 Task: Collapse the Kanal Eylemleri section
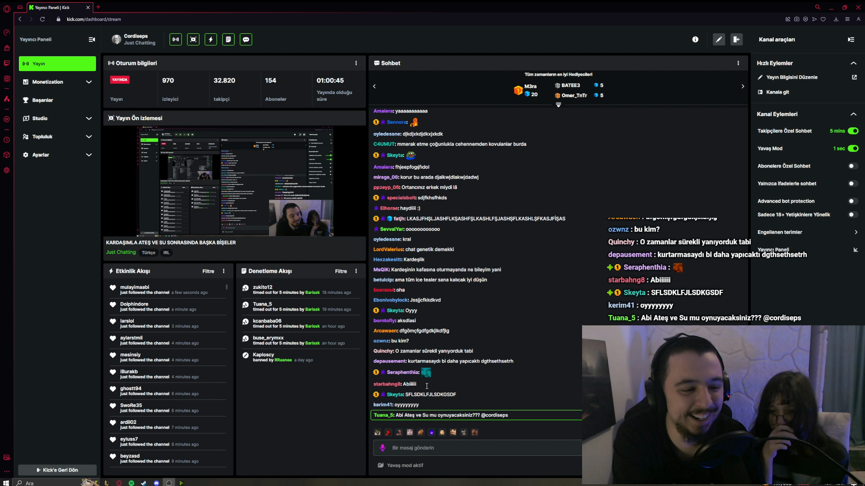pyautogui.click(x=853, y=114)
